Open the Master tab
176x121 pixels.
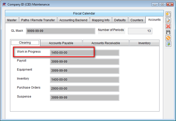point(12,20)
